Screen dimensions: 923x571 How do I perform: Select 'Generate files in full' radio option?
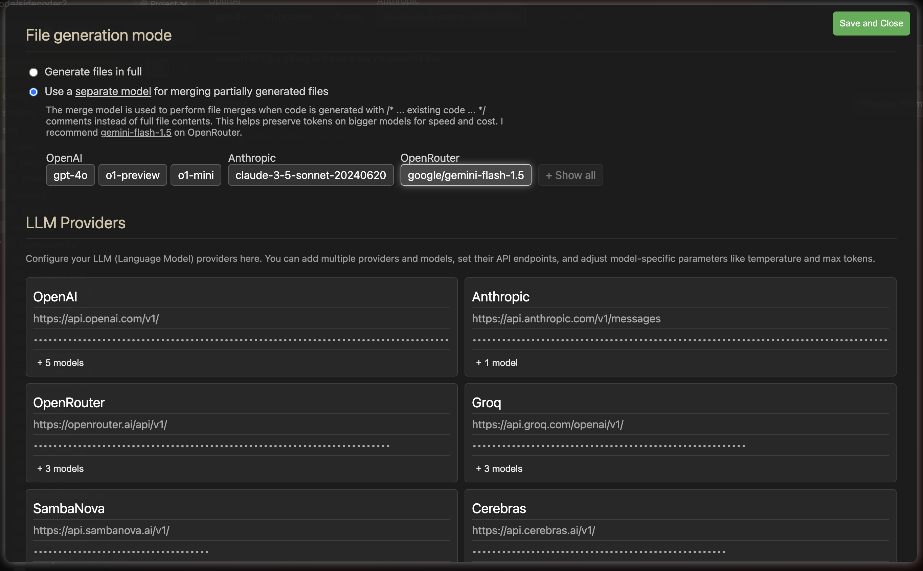(x=33, y=72)
